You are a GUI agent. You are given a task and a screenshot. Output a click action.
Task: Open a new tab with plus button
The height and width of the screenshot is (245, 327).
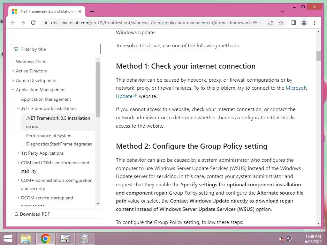(x=92, y=11)
